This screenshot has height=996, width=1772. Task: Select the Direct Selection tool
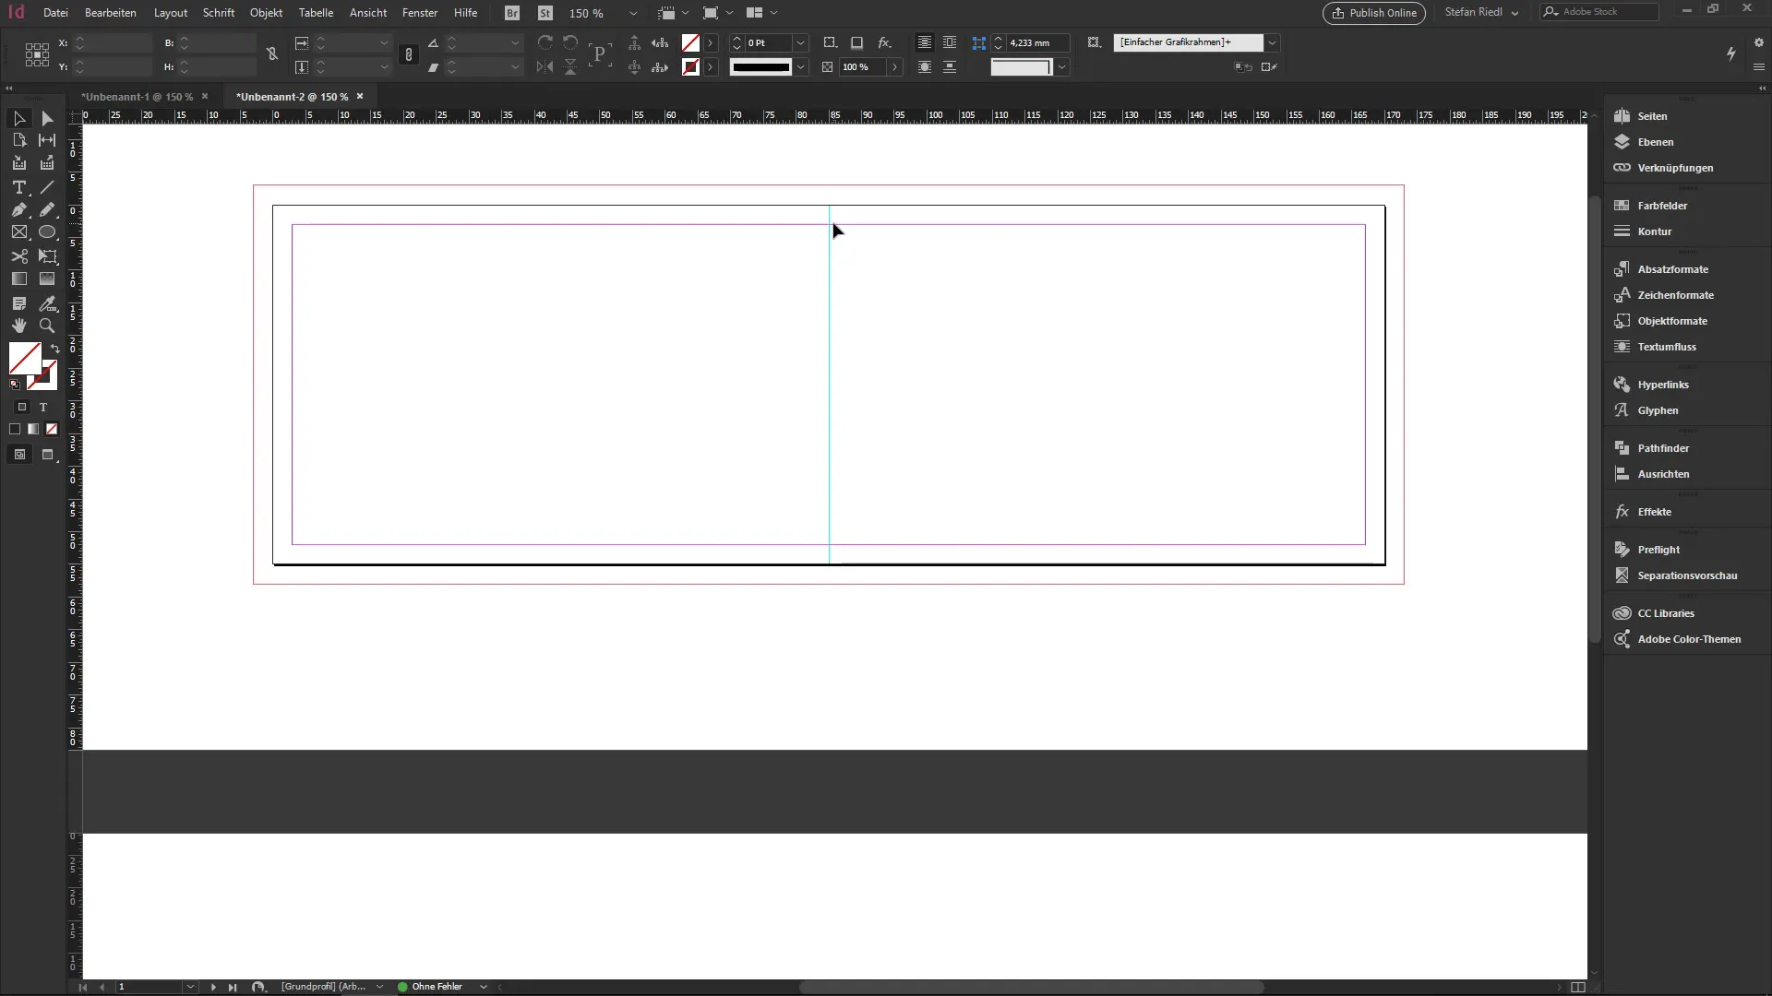[47, 118]
